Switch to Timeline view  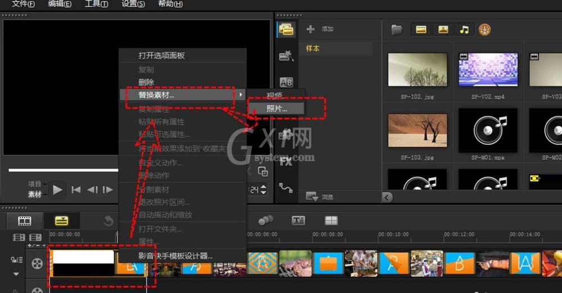[x=62, y=221]
